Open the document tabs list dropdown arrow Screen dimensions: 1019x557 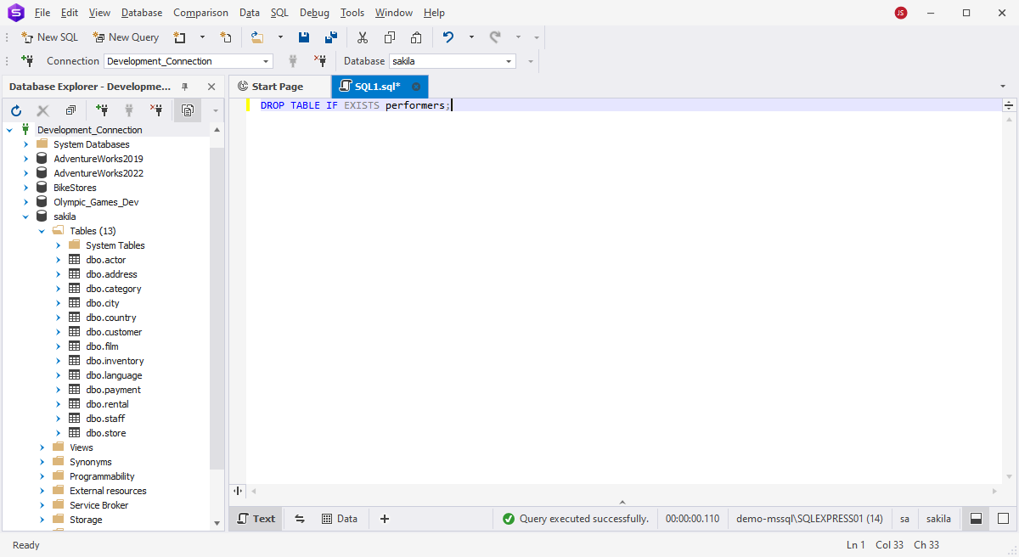tap(1003, 87)
